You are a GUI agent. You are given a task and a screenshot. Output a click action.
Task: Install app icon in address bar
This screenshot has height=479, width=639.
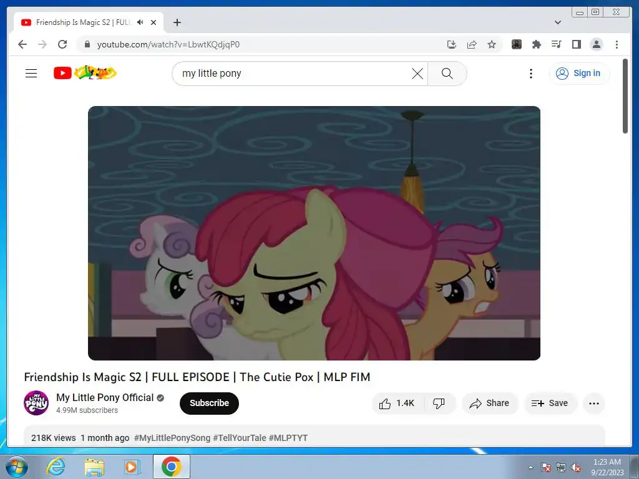click(452, 44)
